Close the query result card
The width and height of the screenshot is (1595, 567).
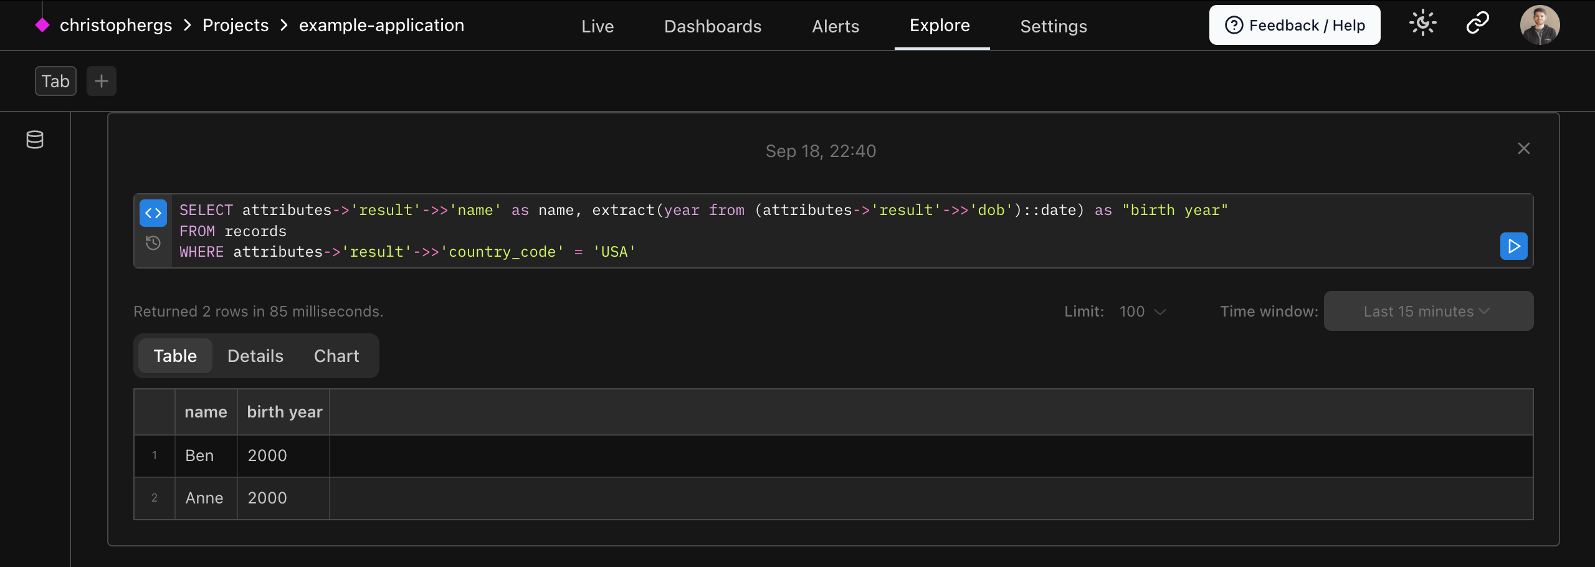[1524, 148]
